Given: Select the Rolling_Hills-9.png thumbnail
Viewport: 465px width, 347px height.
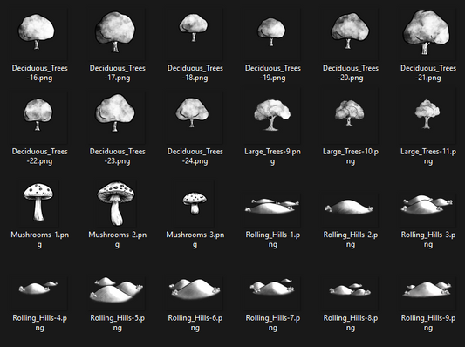Looking at the screenshot, I should pyautogui.click(x=427, y=293).
